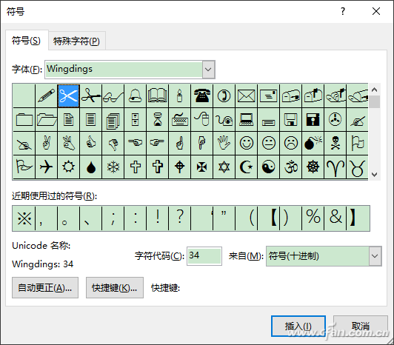Switch to the 特殊字符 tab

76,41
